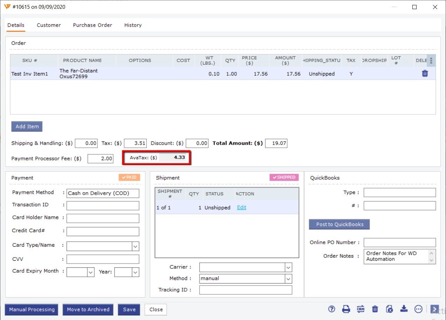Toggle the SHIPPED status badge

(x=284, y=178)
